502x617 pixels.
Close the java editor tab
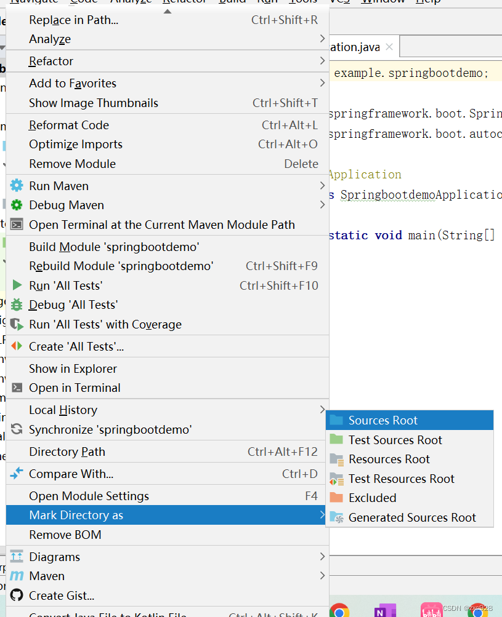click(389, 47)
